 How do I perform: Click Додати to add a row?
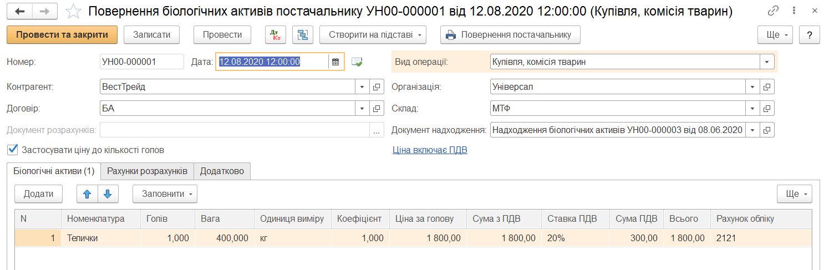point(38,194)
